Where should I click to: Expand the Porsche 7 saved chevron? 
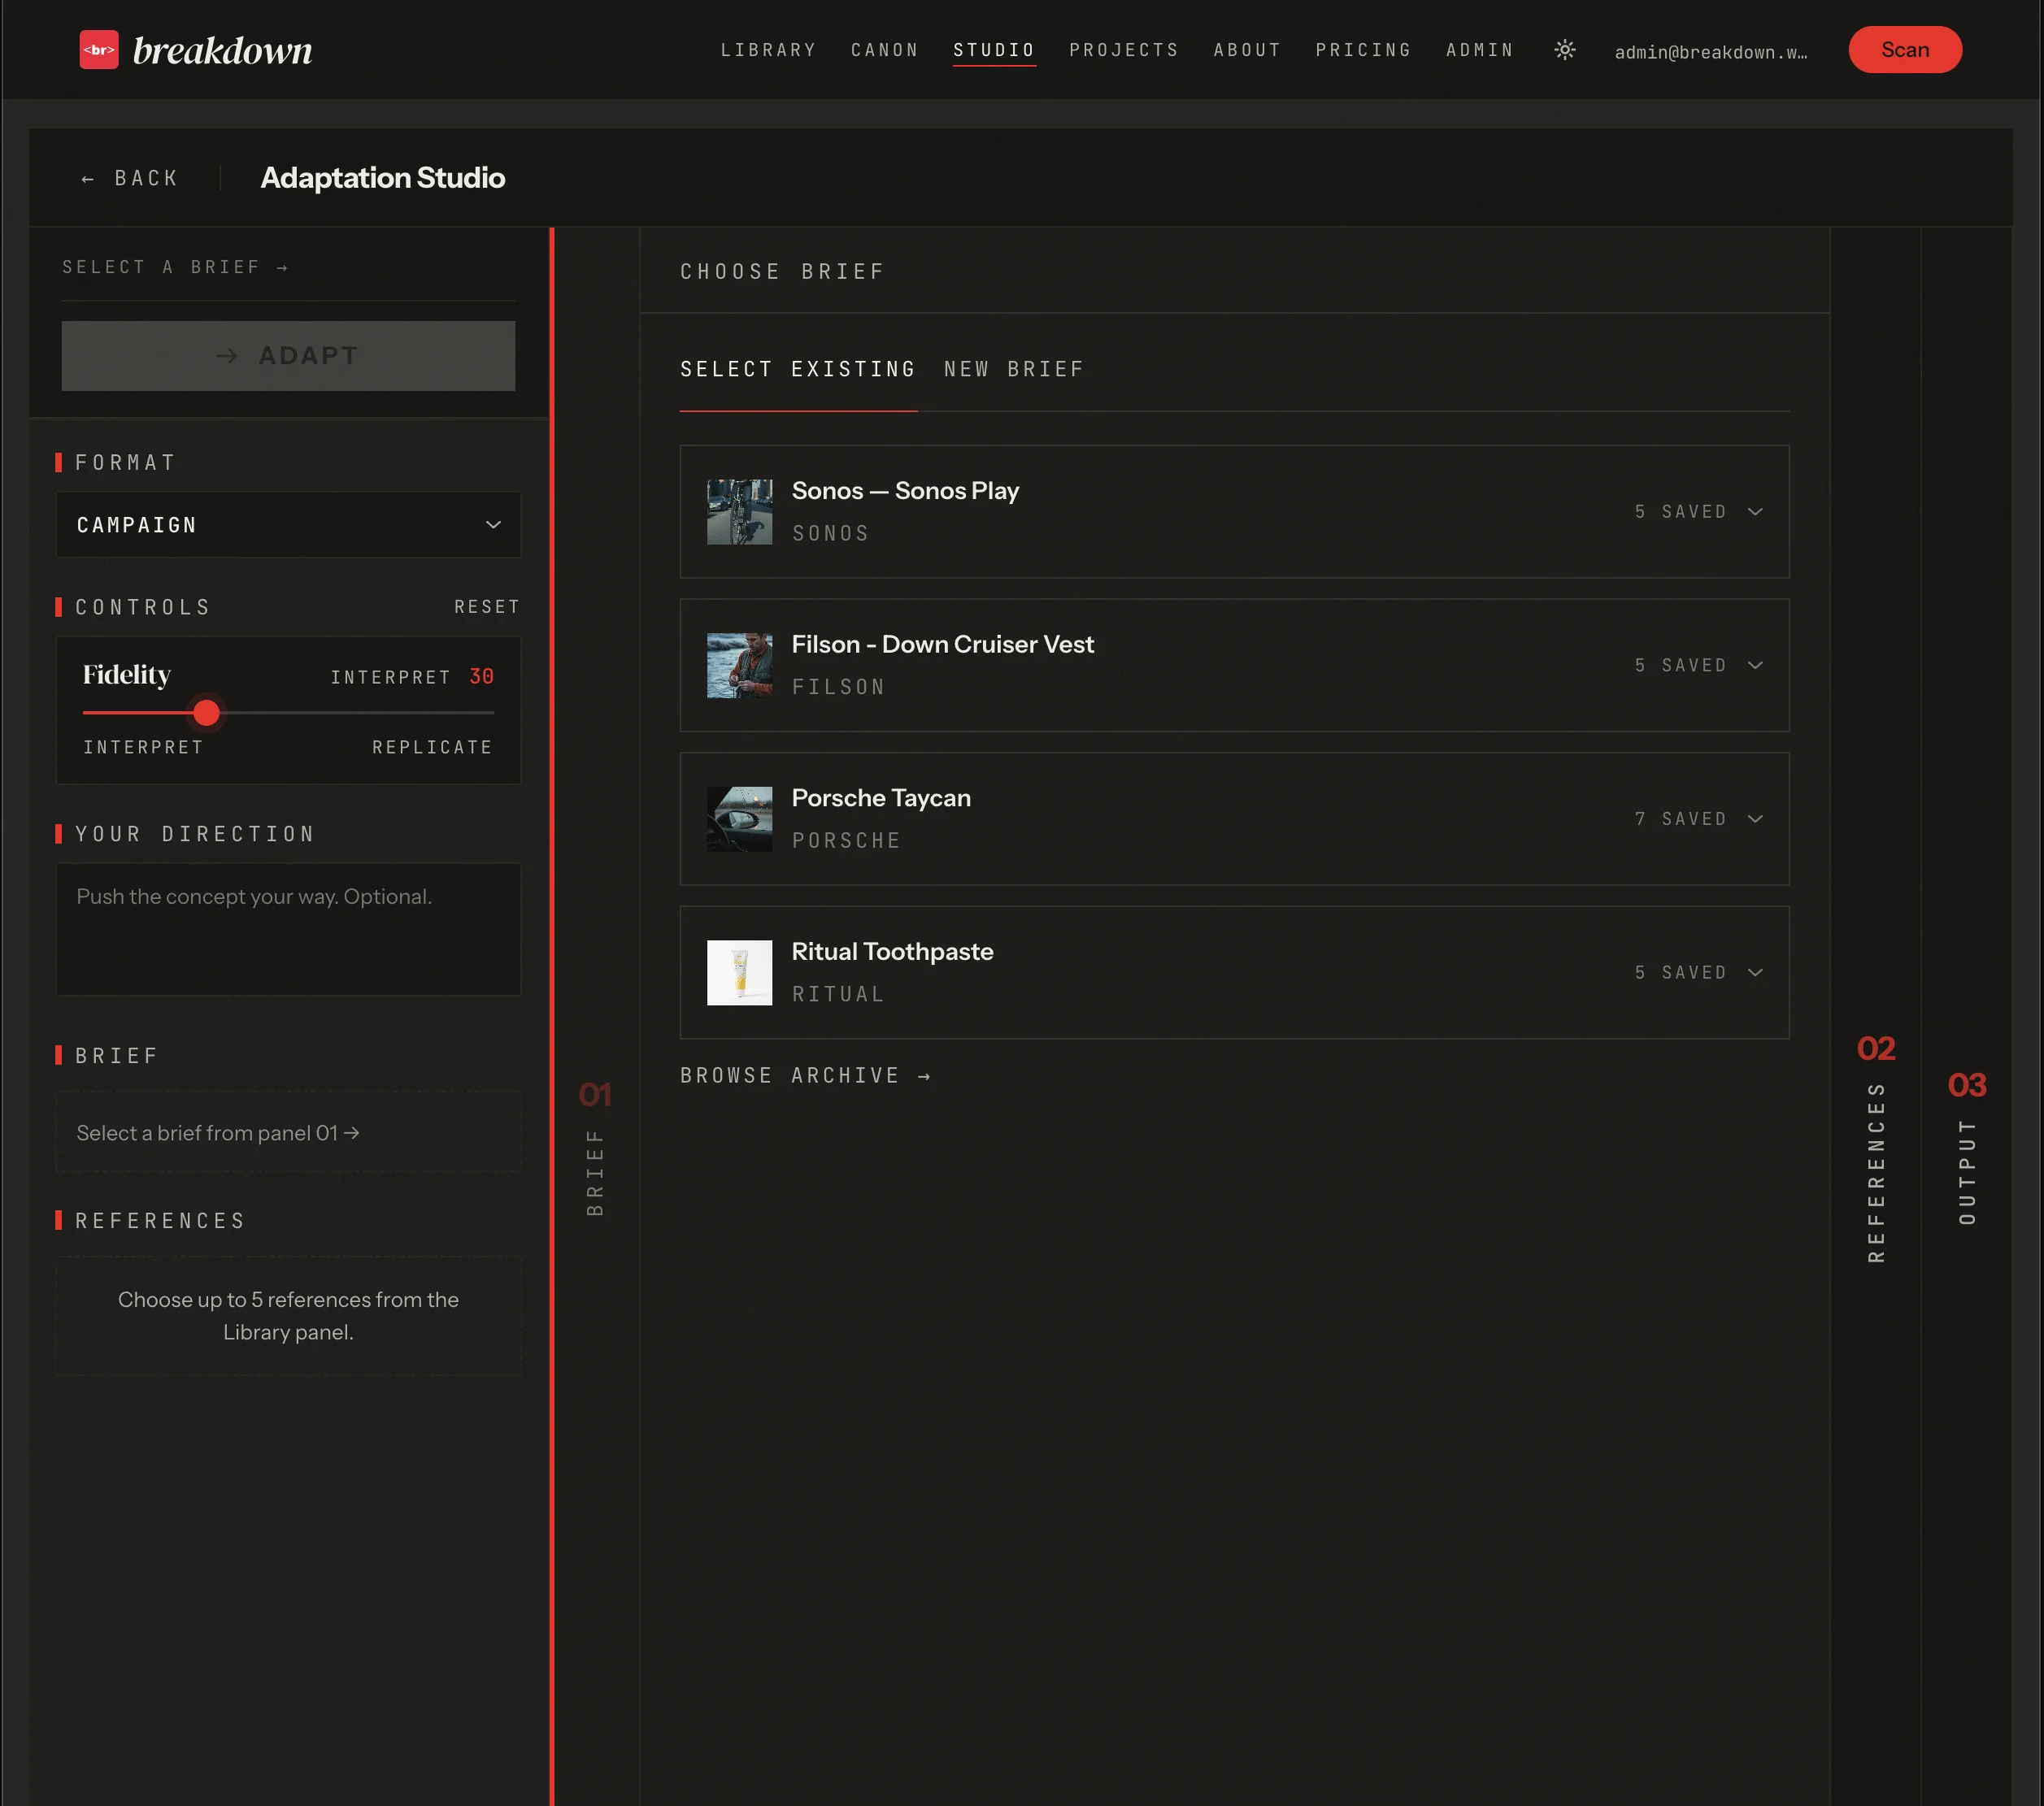coord(1755,819)
